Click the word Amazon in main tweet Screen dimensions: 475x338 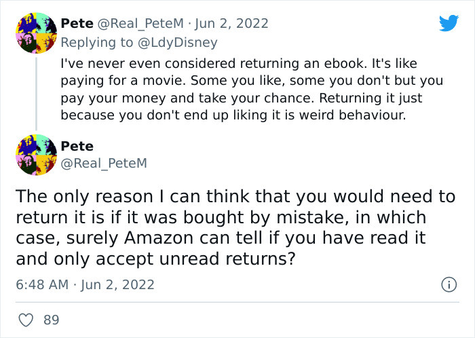tap(159, 238)
